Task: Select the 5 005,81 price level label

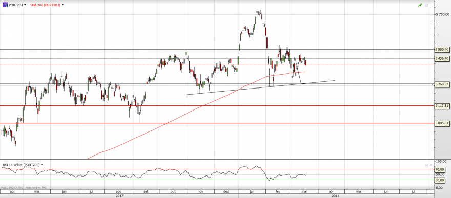Action: coord(442,123)
